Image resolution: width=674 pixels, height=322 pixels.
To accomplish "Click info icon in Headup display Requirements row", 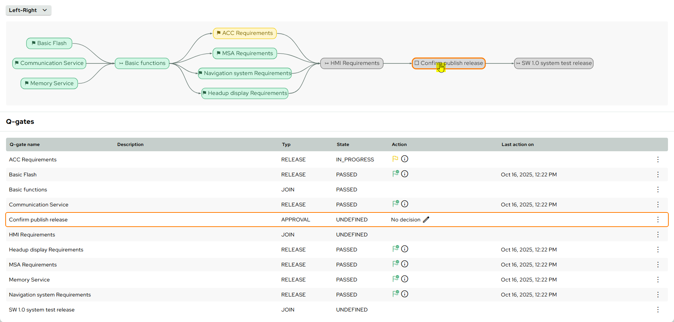I will click(x=405, y=249).
